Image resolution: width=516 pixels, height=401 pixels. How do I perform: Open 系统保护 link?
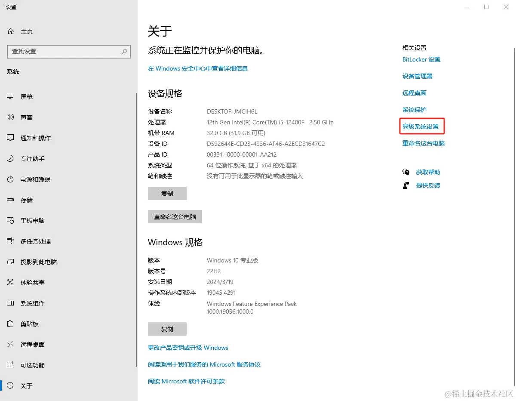pos(415,110)
